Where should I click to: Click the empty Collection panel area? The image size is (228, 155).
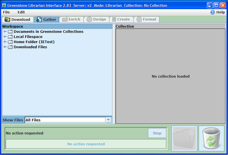click(170, 94)
